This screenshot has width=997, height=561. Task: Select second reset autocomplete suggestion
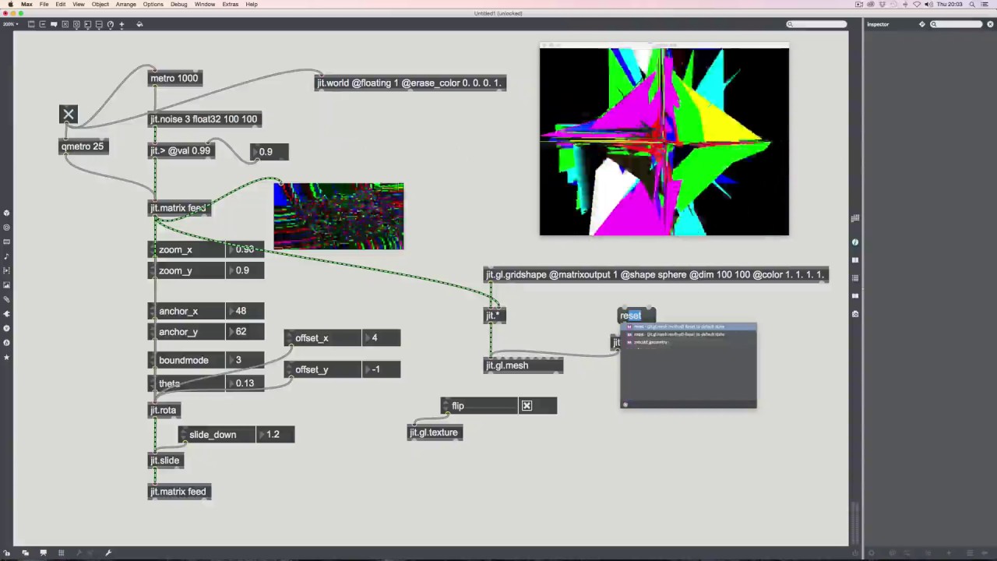coord(689,334)
